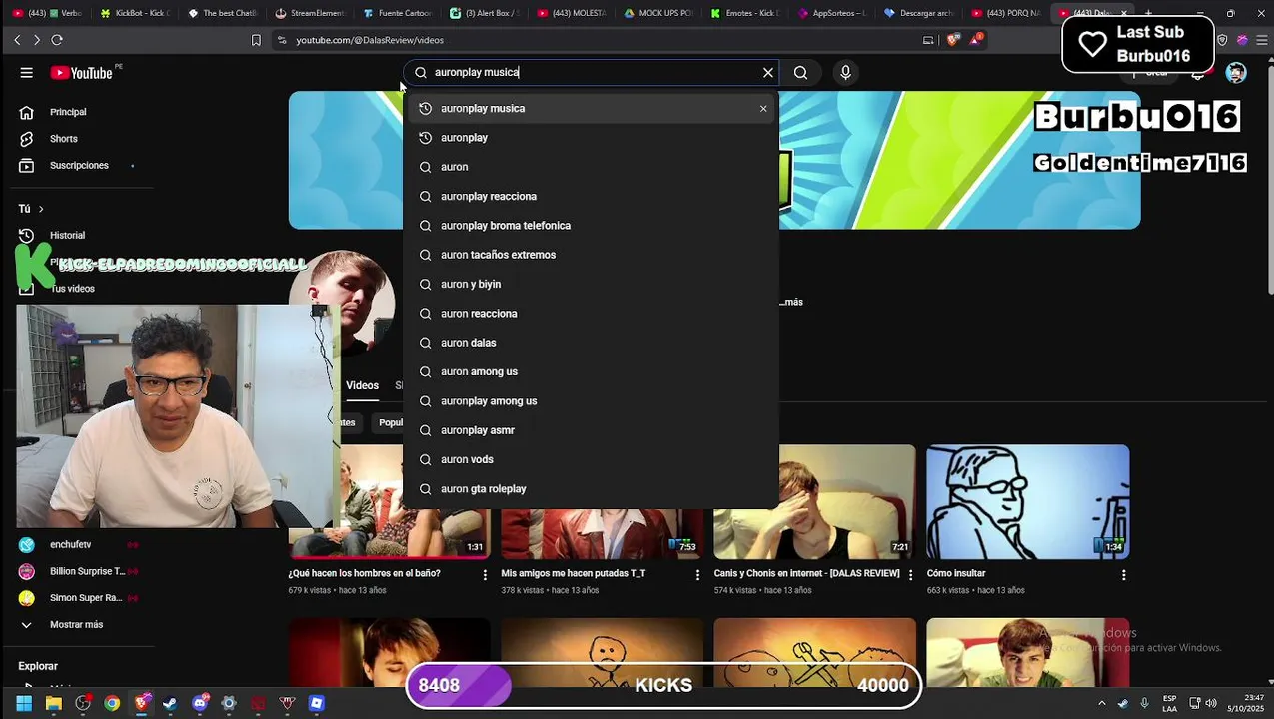Open options for 'Canis y Chonis en internet'
Image resolution: width=1274 pixels, height=719 pixels.
pyautogui.click(x=910, y=575)
